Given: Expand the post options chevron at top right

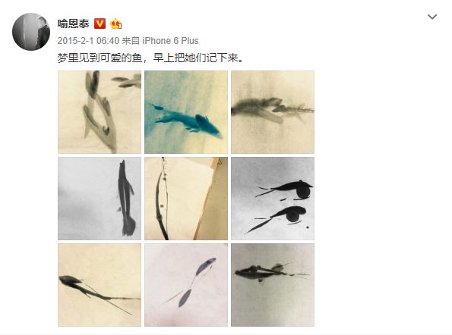Looking at the screenshot, I should (431, 17).
